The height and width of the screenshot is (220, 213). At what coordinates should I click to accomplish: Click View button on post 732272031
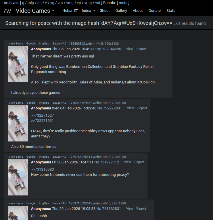[x=130, y=108]
